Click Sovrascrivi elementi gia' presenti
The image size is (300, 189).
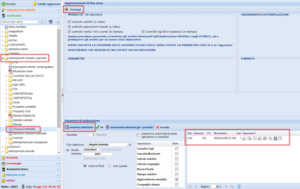[129, 127]
